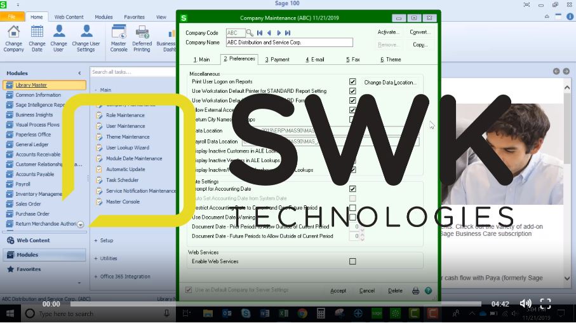
Task: Switch the video to fullscreen
Action: click(x=546, y=303)
